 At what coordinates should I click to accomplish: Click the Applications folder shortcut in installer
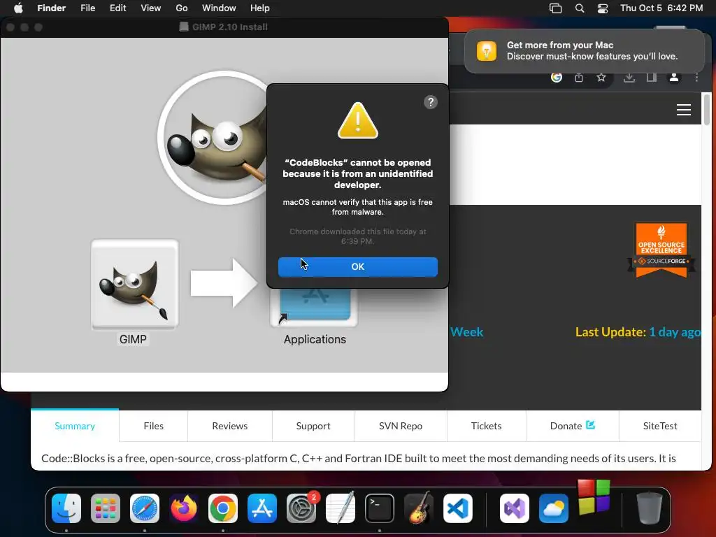(314, 307)
